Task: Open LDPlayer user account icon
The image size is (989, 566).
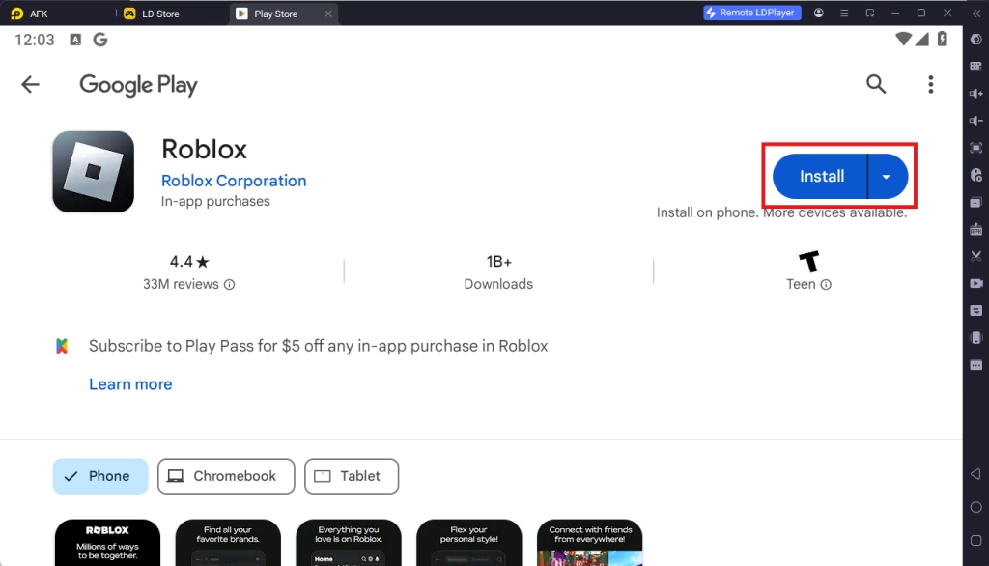Action: (x=819, y=13)
